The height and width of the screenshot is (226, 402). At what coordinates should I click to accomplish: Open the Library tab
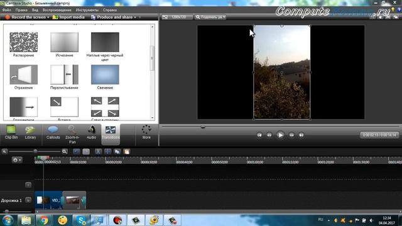point(30,132)
